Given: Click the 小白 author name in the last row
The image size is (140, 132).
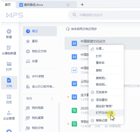Looking at the screenshot, I should (x=97, y=126).
